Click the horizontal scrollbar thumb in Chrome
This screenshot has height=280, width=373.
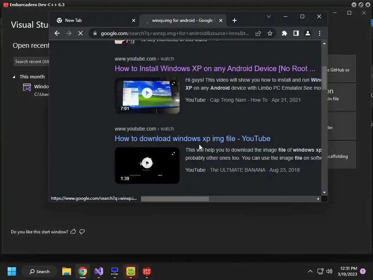point(175,199)
